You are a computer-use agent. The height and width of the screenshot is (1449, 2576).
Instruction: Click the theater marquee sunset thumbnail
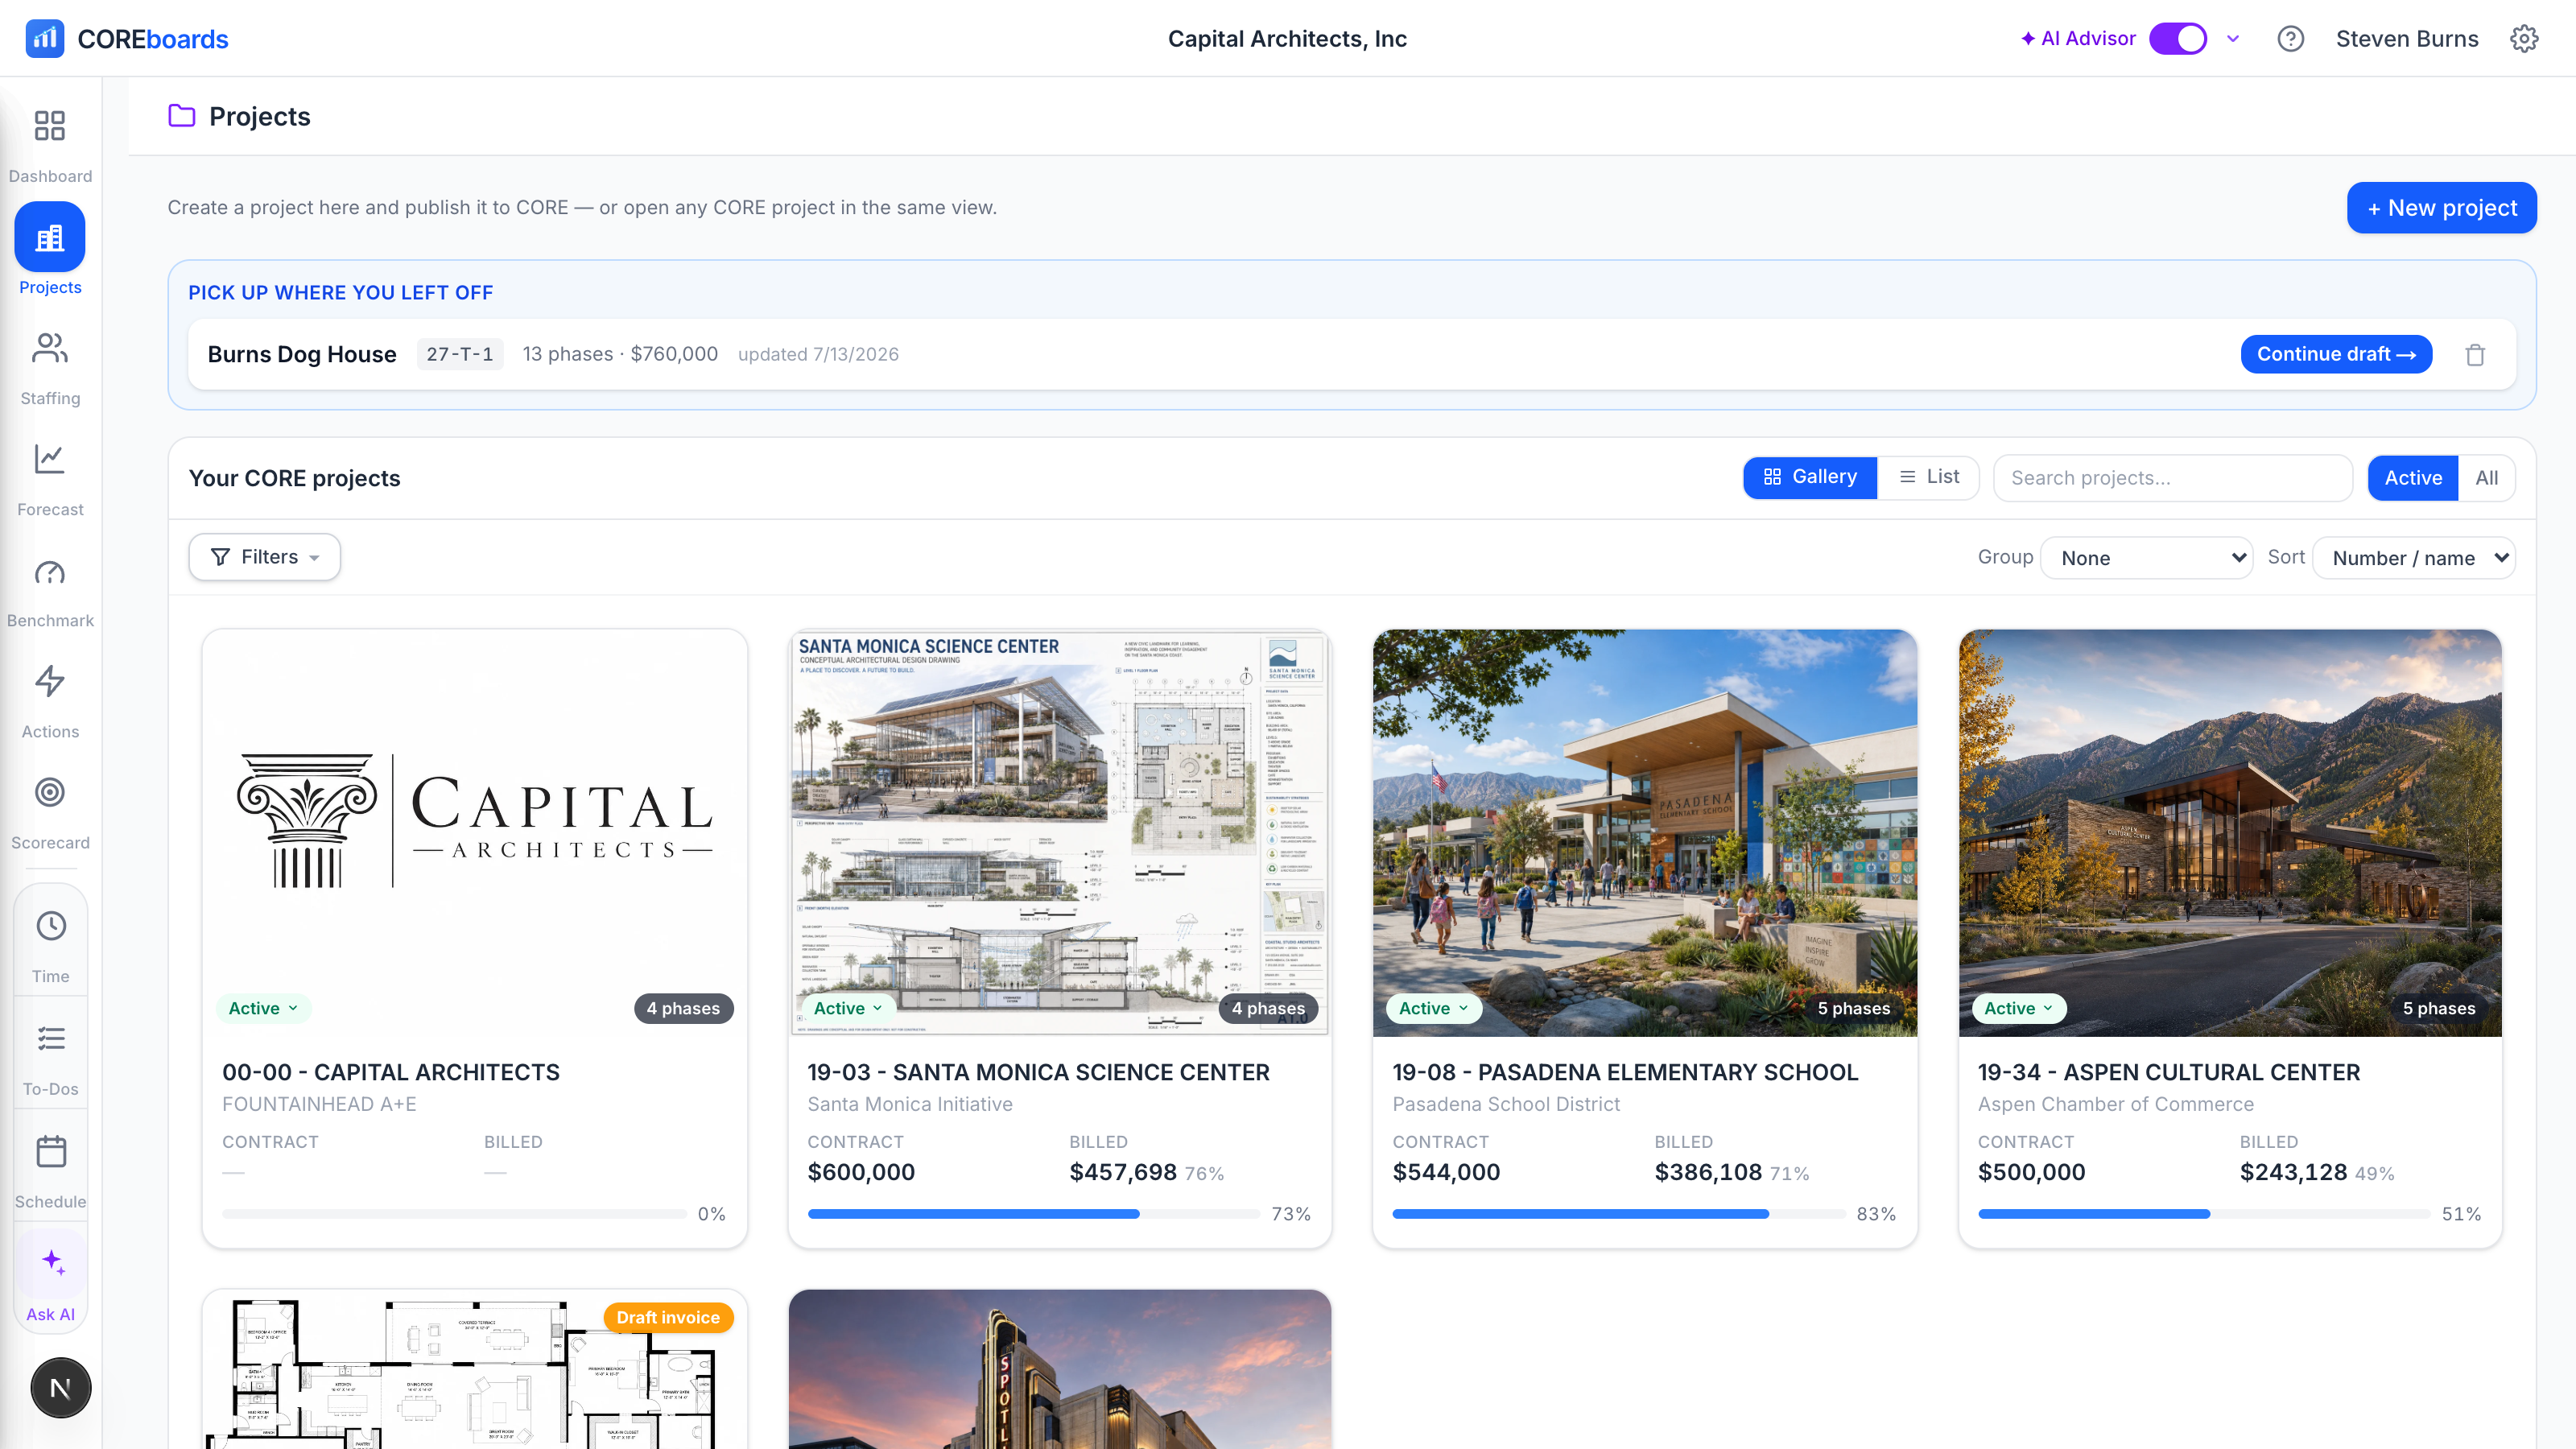(1060, 1370)
